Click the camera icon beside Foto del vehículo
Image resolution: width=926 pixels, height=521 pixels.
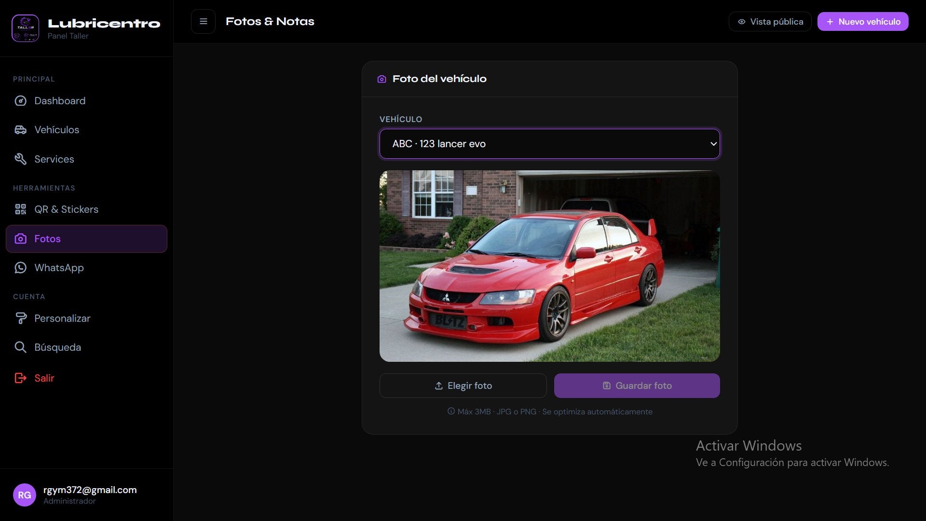[381, 79]
